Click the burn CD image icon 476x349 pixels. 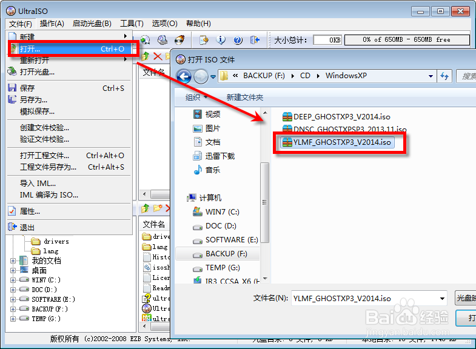(x=179, y=40)
